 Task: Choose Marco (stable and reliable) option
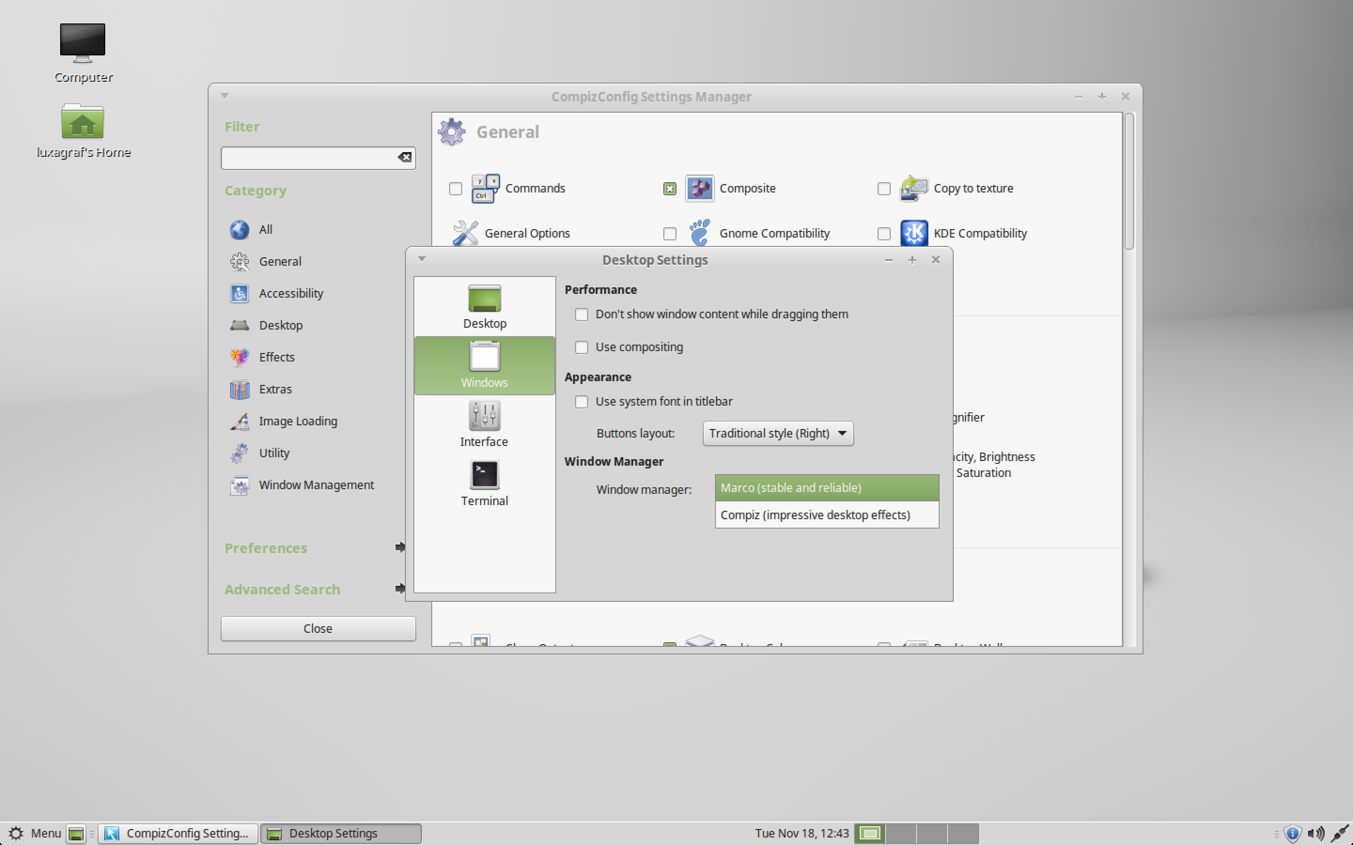(x=826, y=487)
